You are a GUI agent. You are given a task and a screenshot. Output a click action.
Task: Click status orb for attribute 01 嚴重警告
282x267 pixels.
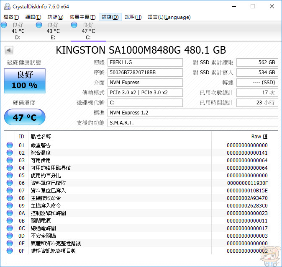click(x=10, y=145)
